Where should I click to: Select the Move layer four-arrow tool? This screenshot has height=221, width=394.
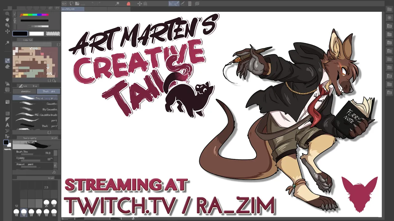click(x=8, y=31)
